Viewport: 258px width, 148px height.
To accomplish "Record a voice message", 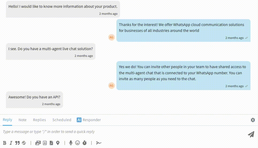I will click(x=71, y=143).
